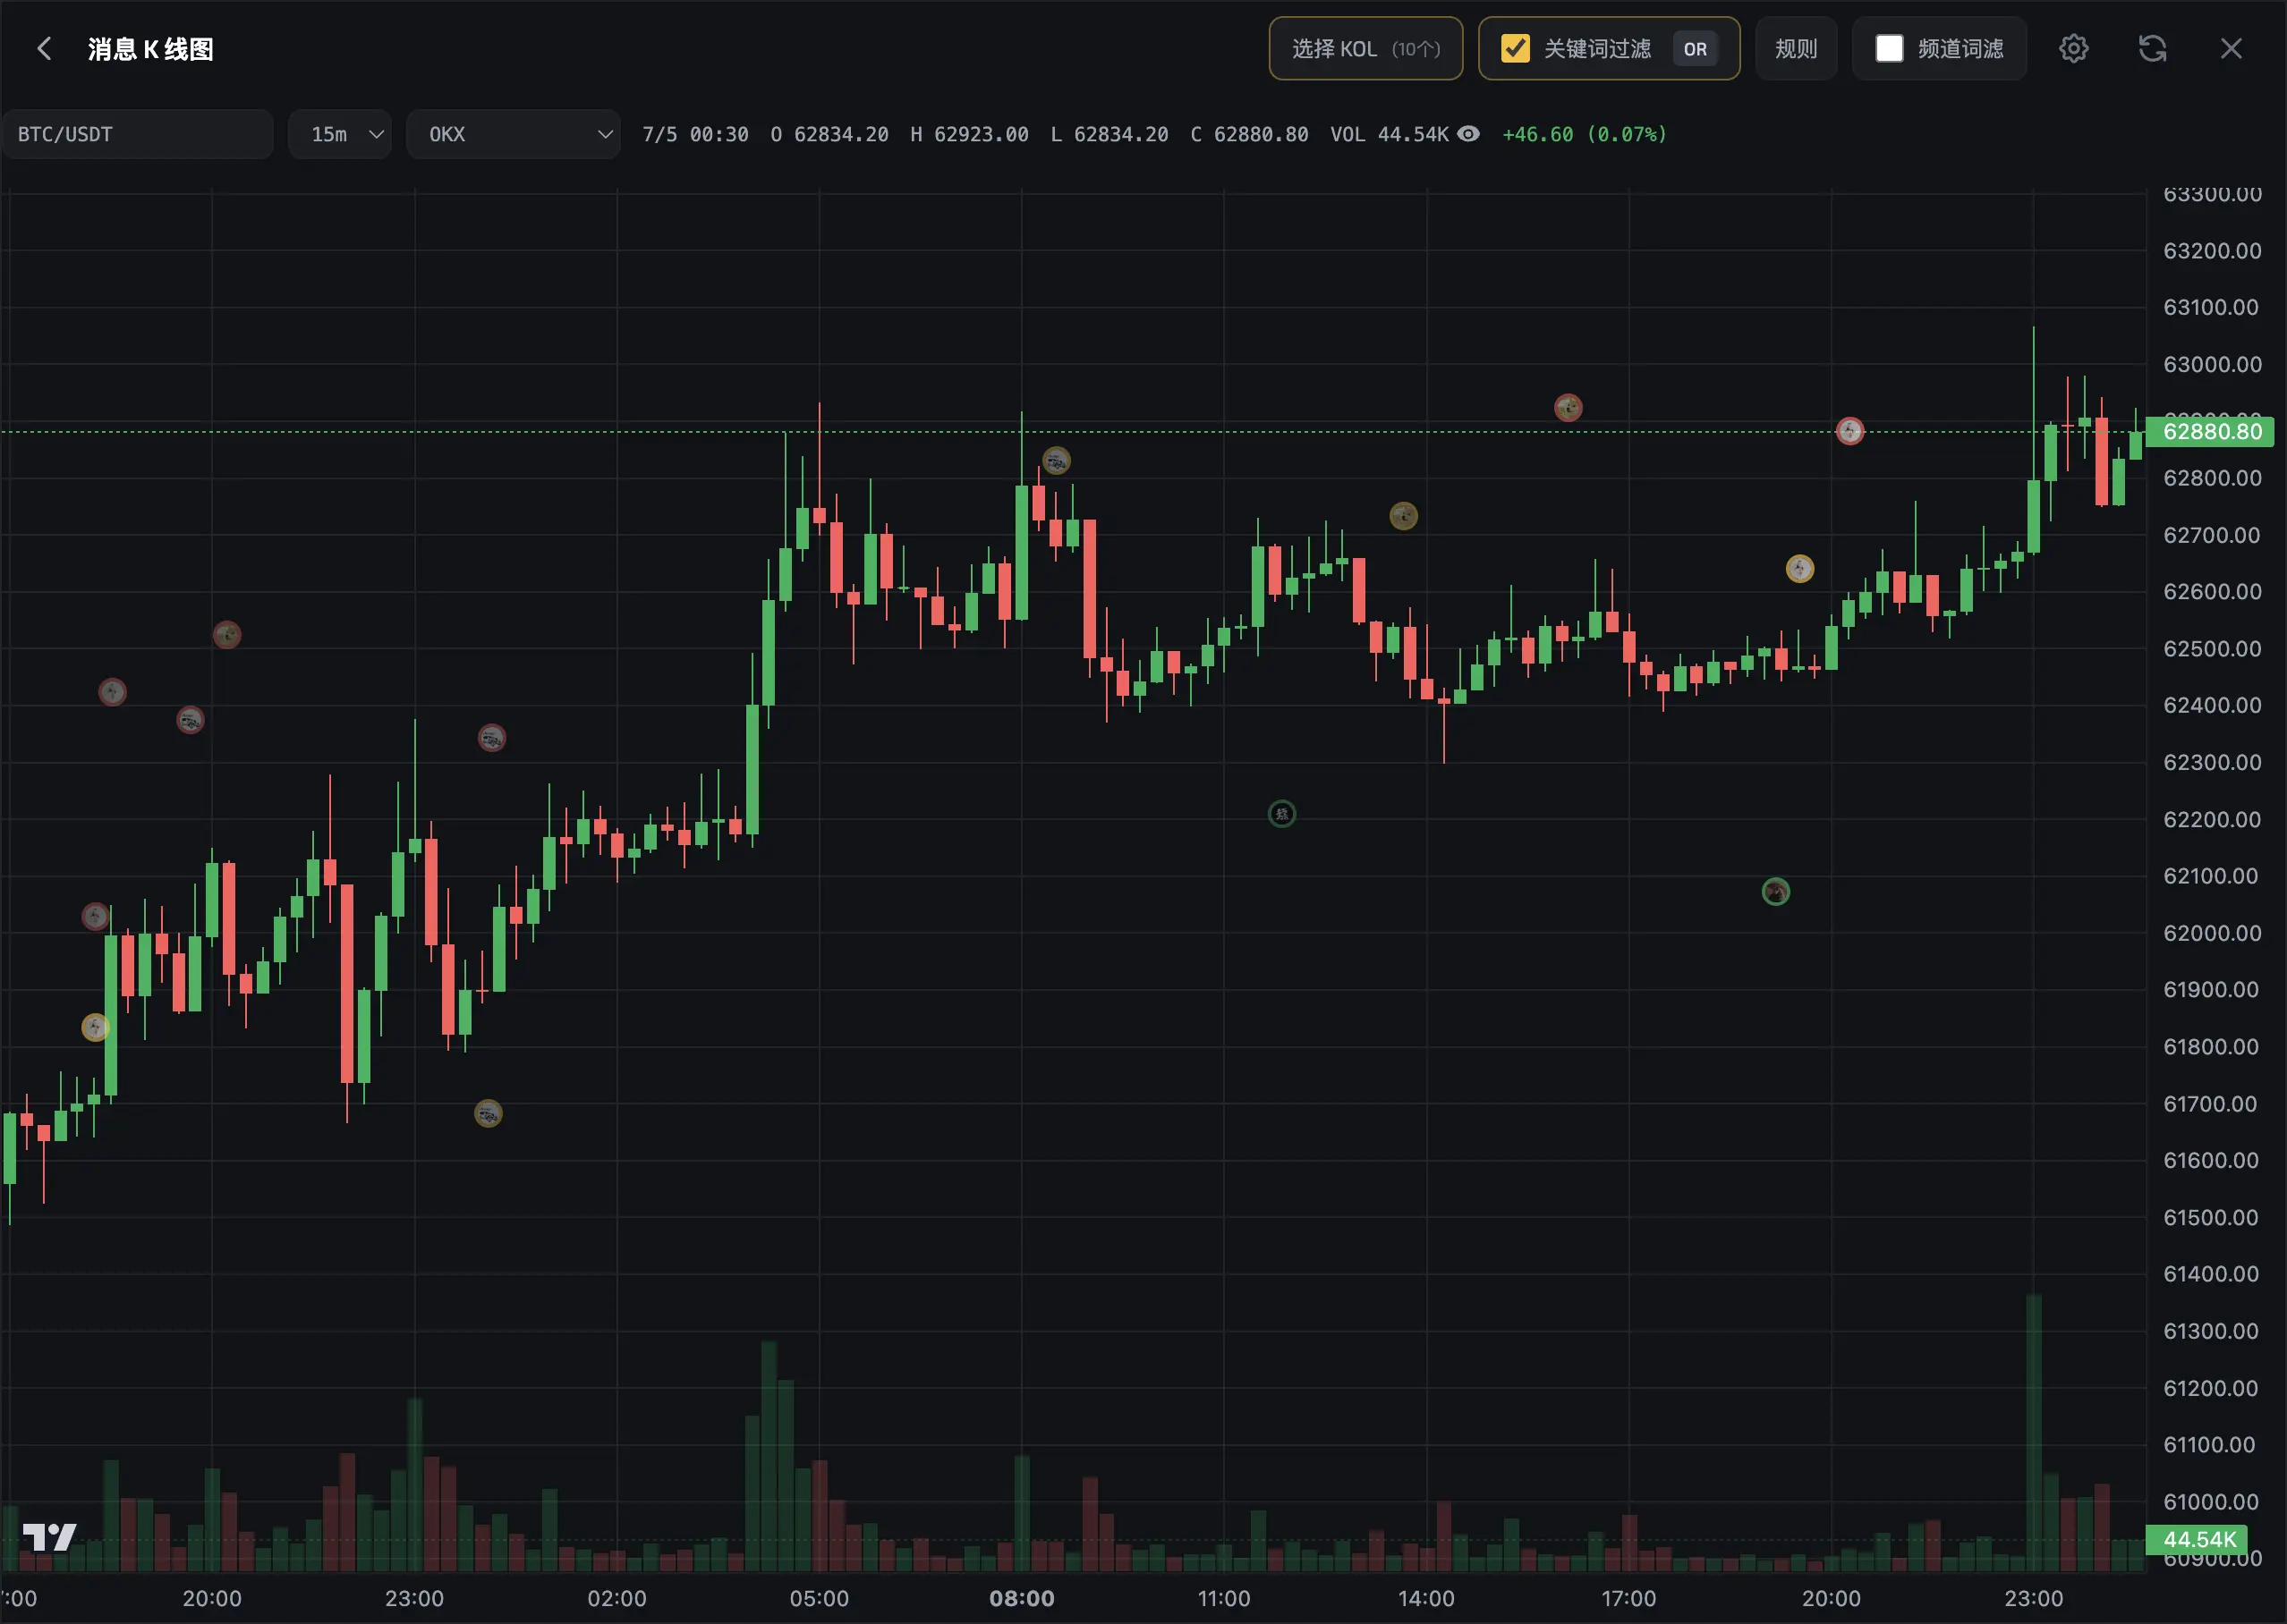This screenshot has width=2287, height=1624.
Task: Click the BTC/USDT symbol field
Action: pos(137,134)
